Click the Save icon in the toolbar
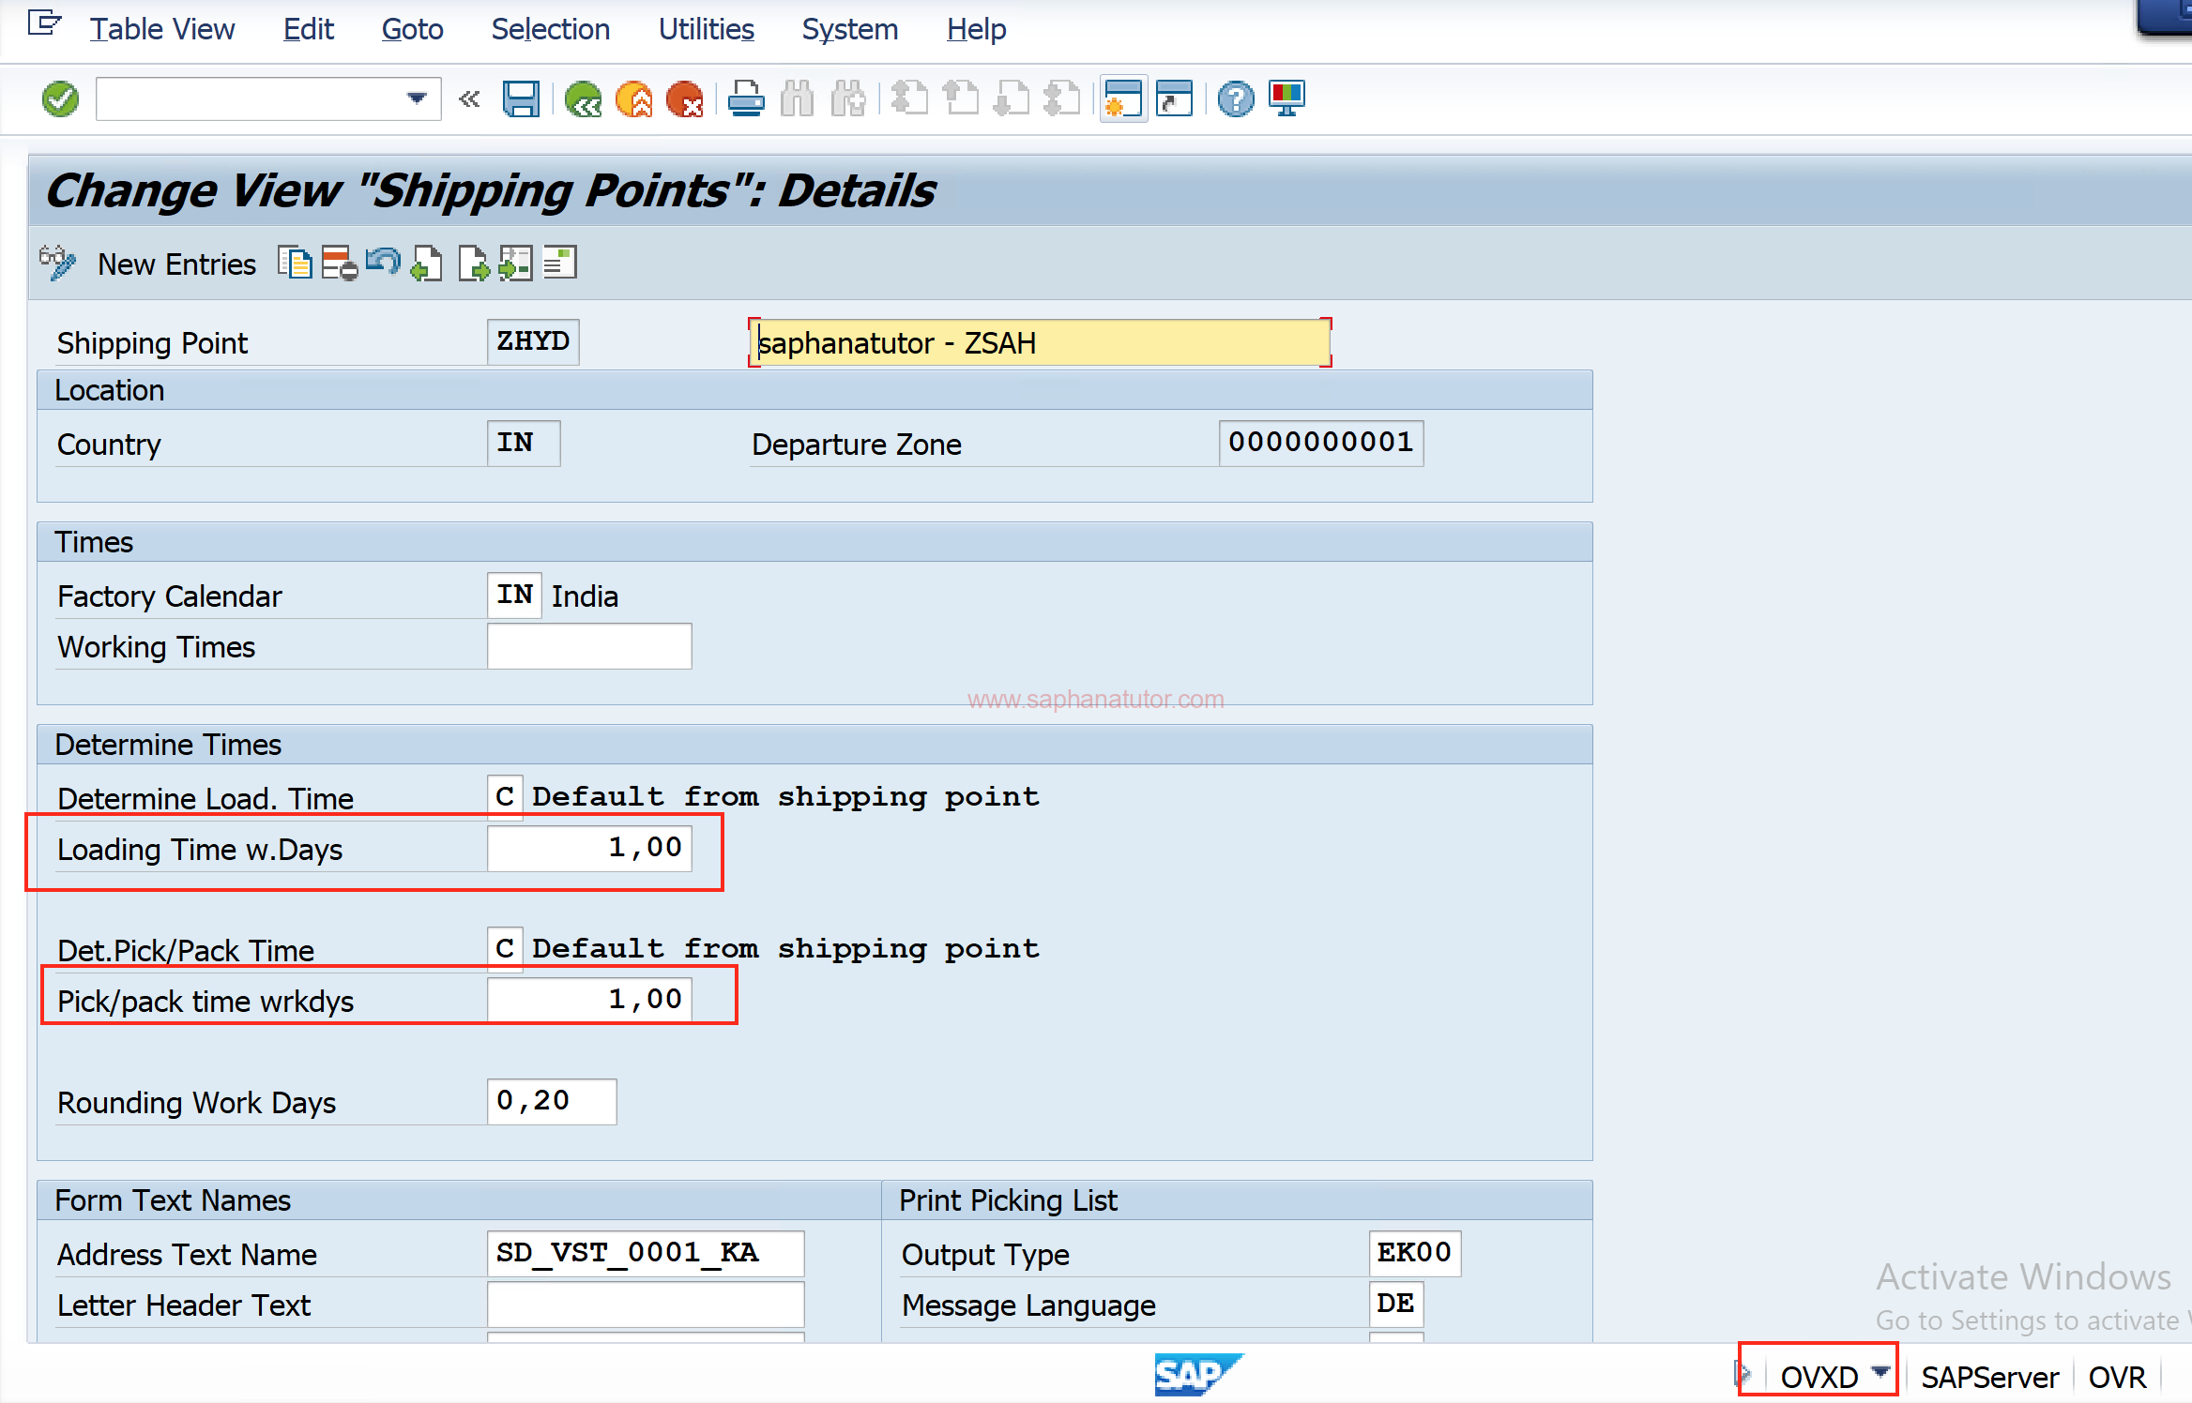This screenshot has width=2192, height=1403. [x=522, y=98]
